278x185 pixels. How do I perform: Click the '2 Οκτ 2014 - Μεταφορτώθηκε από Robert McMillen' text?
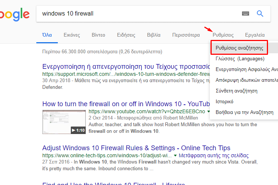coord(143,118)
